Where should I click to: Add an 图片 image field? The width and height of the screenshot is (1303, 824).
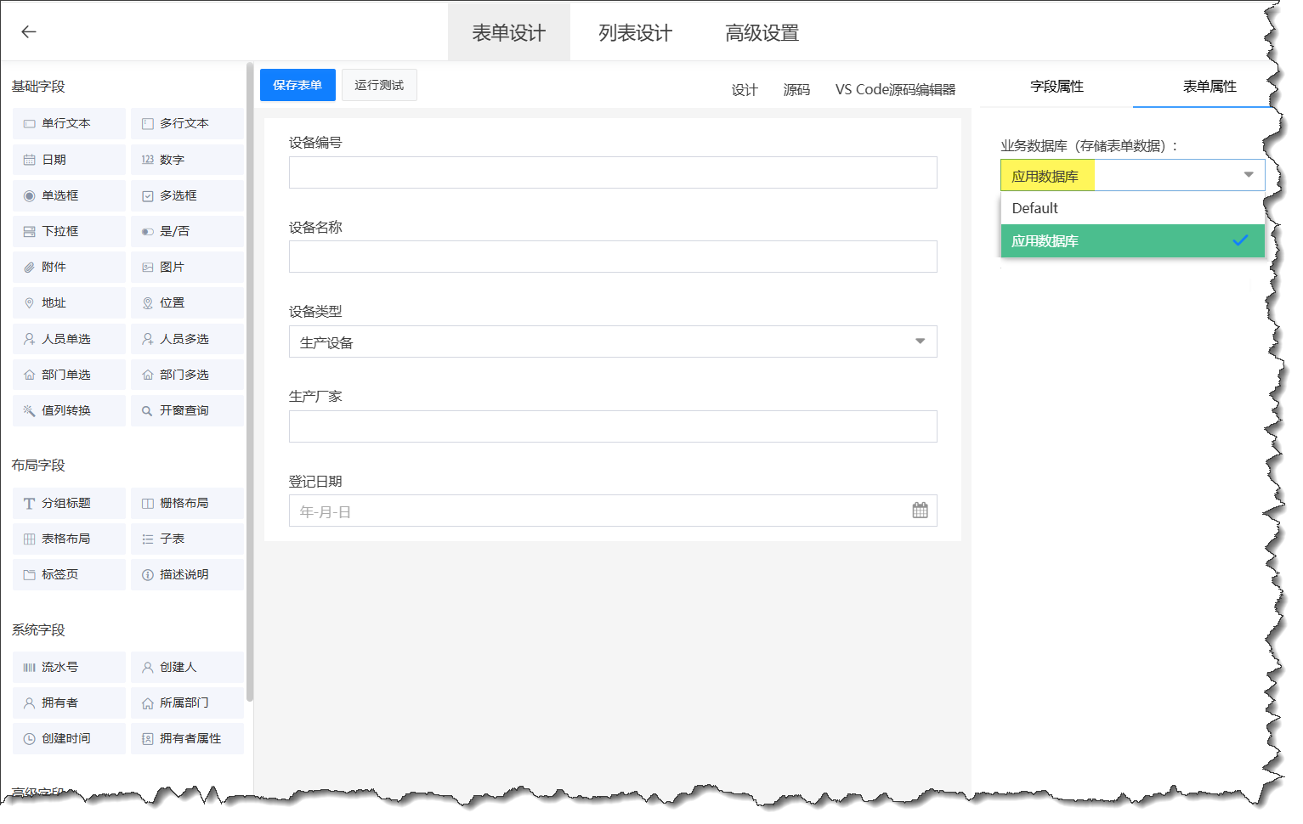[186, 267]
